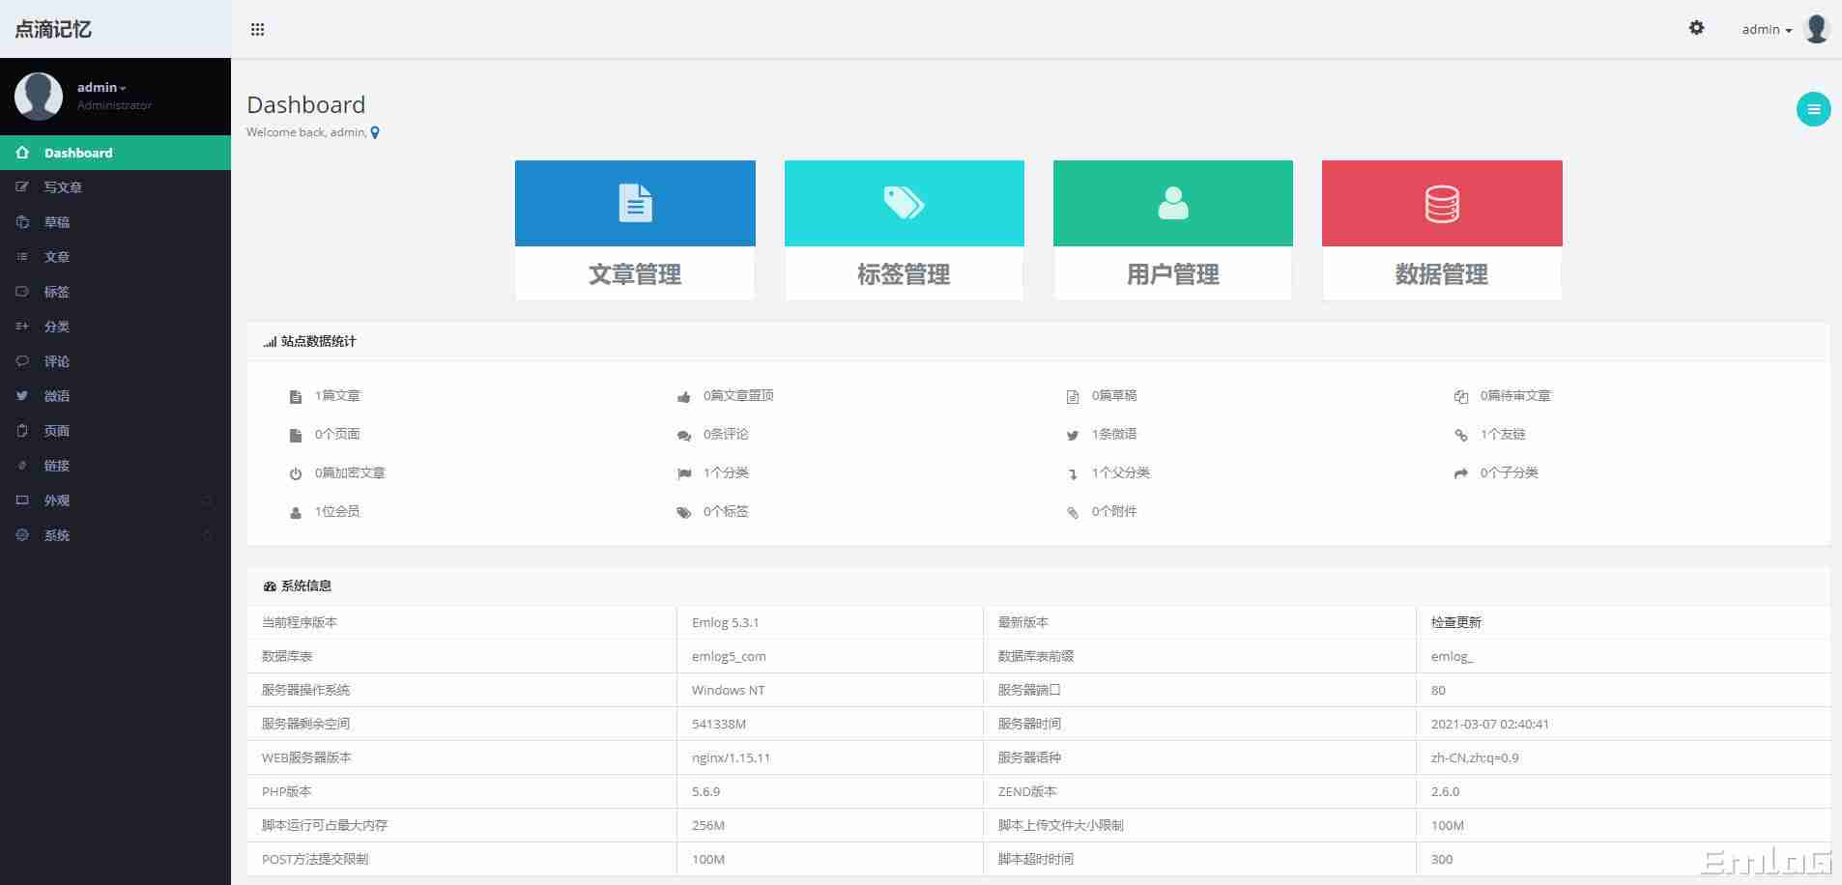Viewport: 1842px width, 885px height.
Task: Expand the 系统 sidebar submenu
Action: pyautogui.click(x=57, y=535)
